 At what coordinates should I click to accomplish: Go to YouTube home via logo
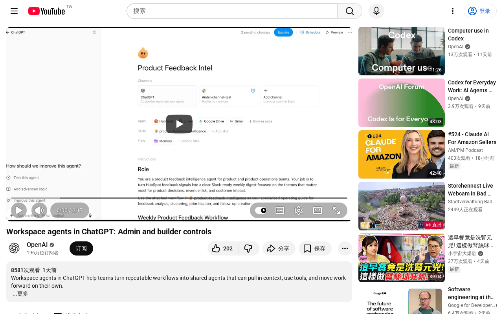pos(47,11)
